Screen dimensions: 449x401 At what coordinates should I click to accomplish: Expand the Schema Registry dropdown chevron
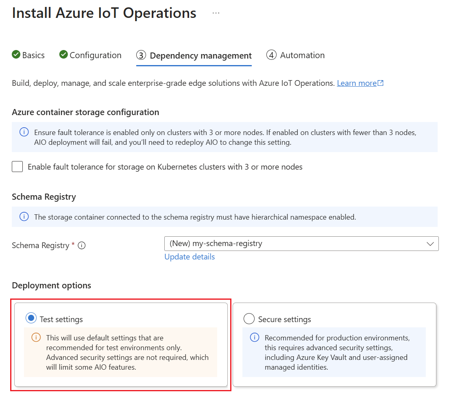pos(431,244)
